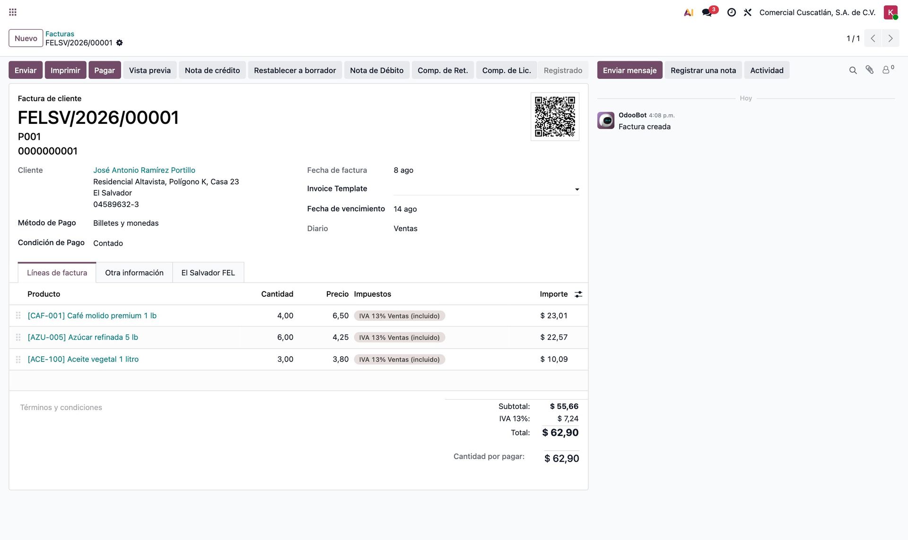The height and width of the screenshot is (540, 908).
Task: Click the Nuevo button
Action: tap(26, 38)
